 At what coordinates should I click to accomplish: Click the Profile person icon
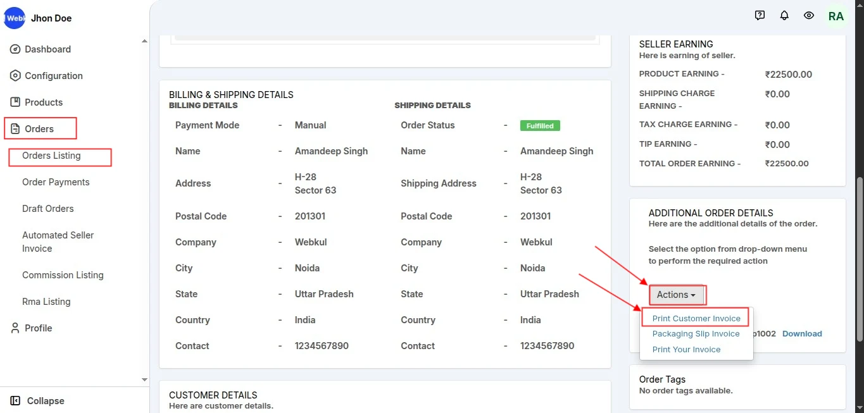pyautogui.click(x=15, y=328)
